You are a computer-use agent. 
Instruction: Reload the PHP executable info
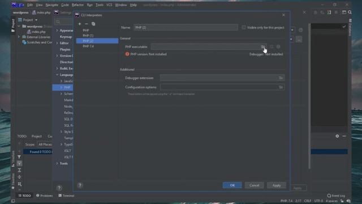[x=271, y=46]
